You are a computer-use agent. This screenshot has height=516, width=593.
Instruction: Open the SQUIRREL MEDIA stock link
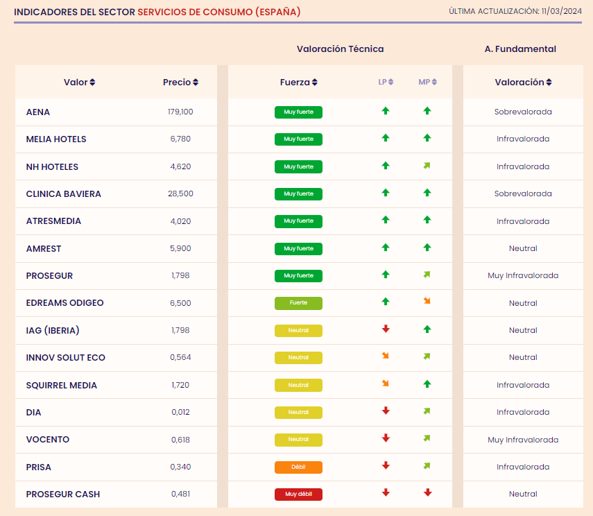point(62,385)
